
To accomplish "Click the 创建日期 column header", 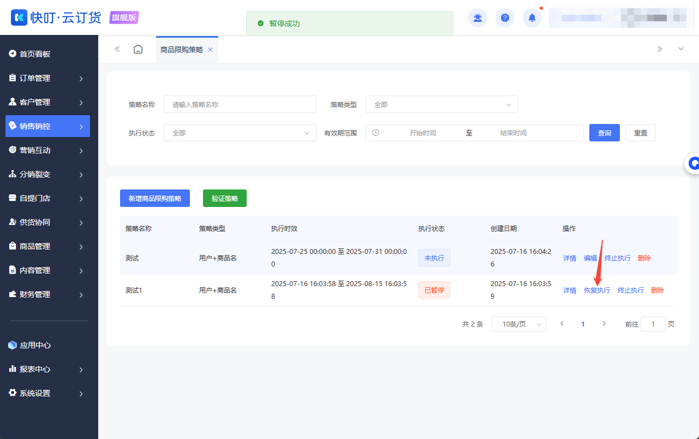I will point(504,229).
